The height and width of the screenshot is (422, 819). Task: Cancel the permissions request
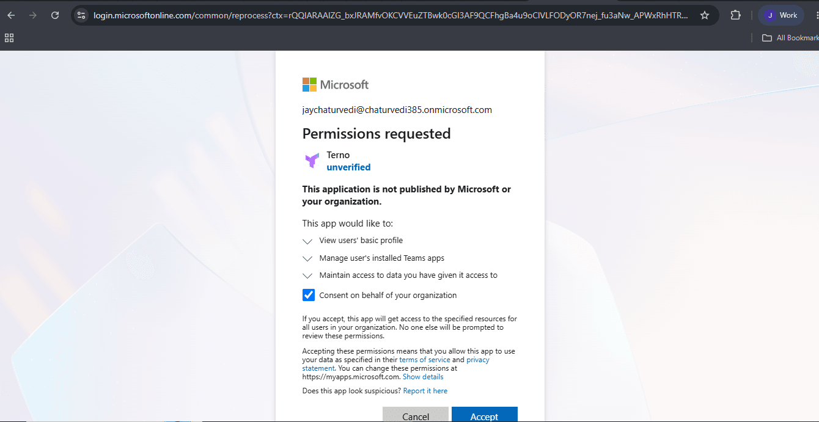416,415
